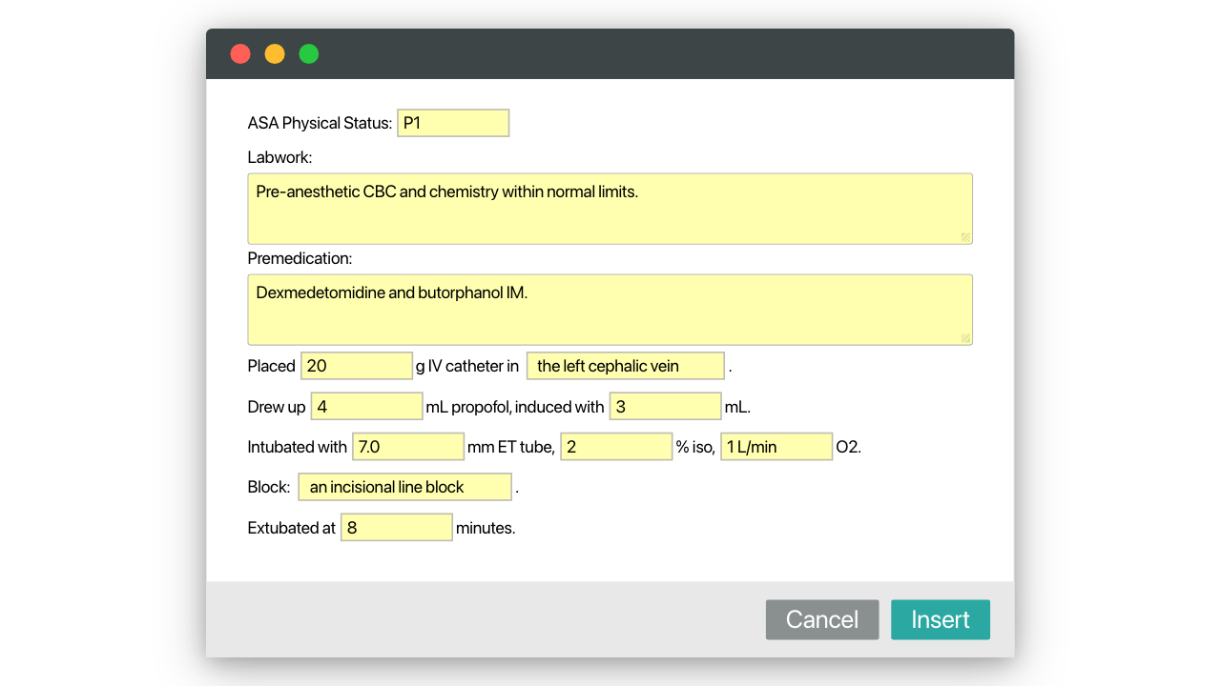Click the O2 flow rate field
The image size is (1221, 686).
pos(776,447)
